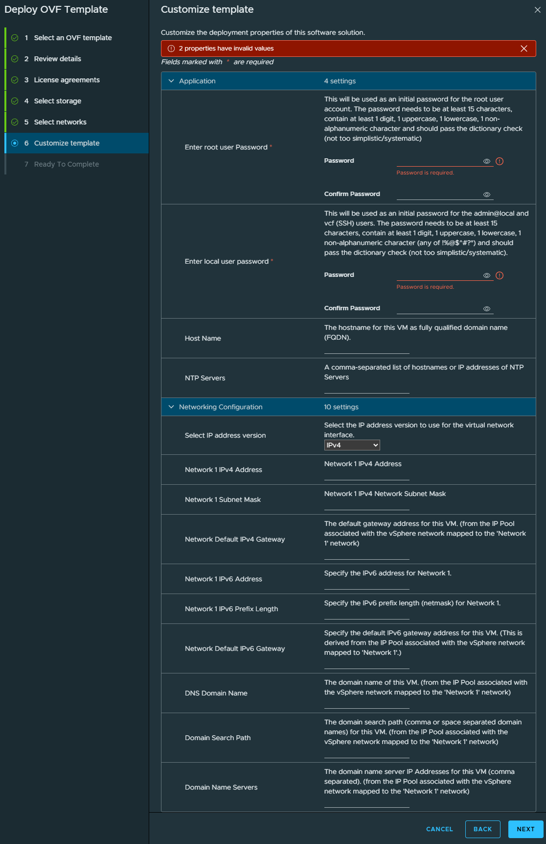Image resolution: width=546 pixels, height=844 pixels.
Task: Click the root password error warning icon
Action: [x=500, y=161]
